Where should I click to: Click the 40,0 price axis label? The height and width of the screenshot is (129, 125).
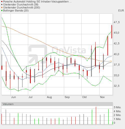tap(116, 54)
